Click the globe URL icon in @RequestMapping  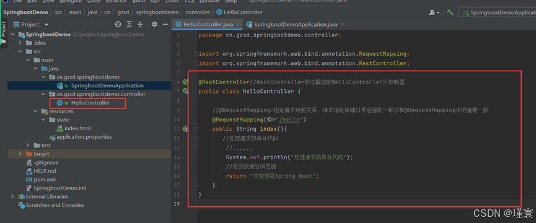[x=271, y=120]
